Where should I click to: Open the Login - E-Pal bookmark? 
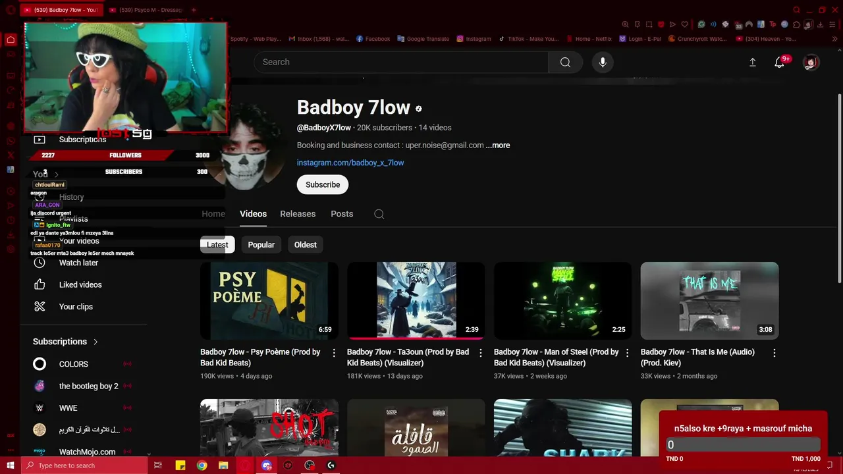pos(640,39)
